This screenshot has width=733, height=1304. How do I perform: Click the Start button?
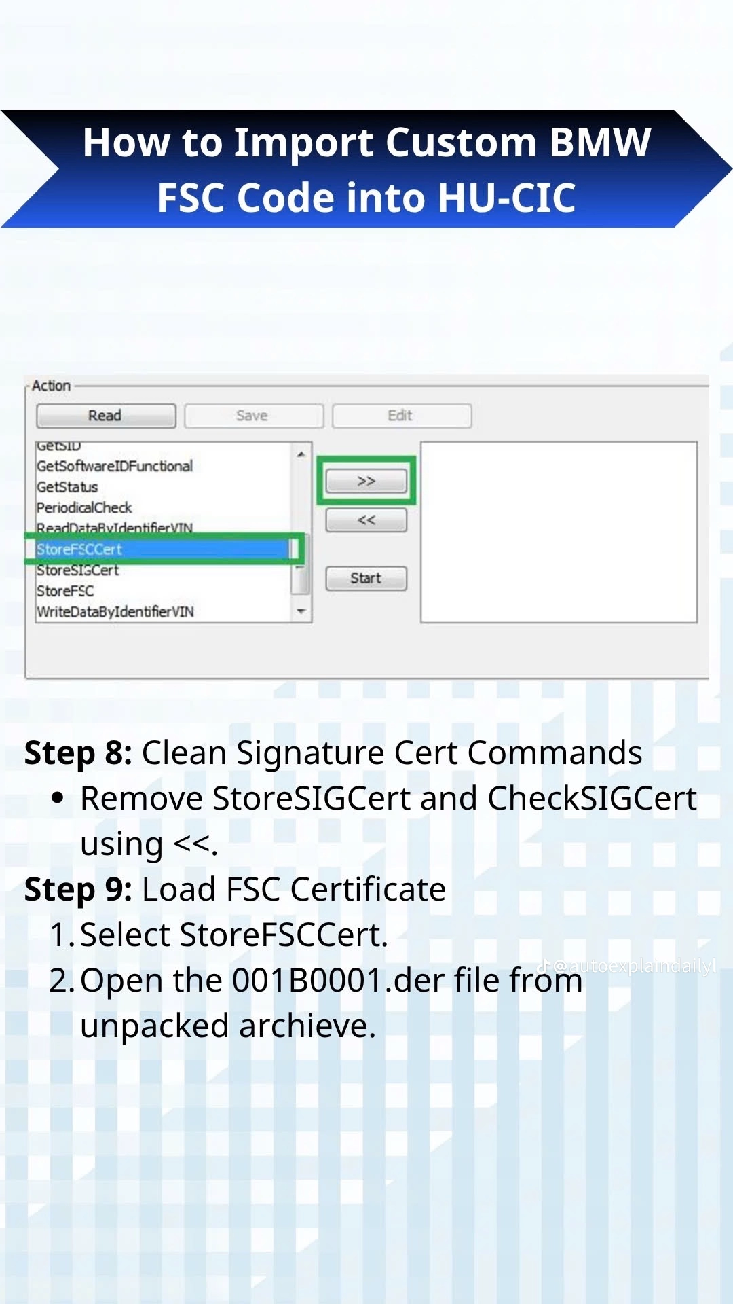coord(366,579)
